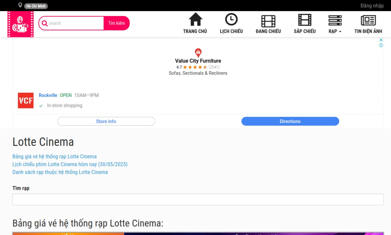
Task: Click the Tìm rạp input field
Action: [198, 200]
